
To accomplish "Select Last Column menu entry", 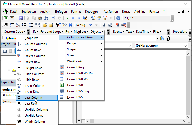I will (x=37, y=98).
